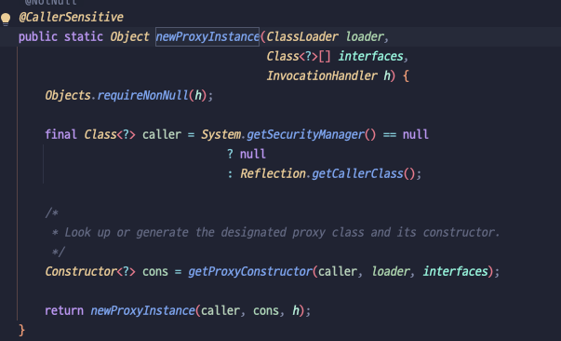Click the closing brace of the method

21,330
